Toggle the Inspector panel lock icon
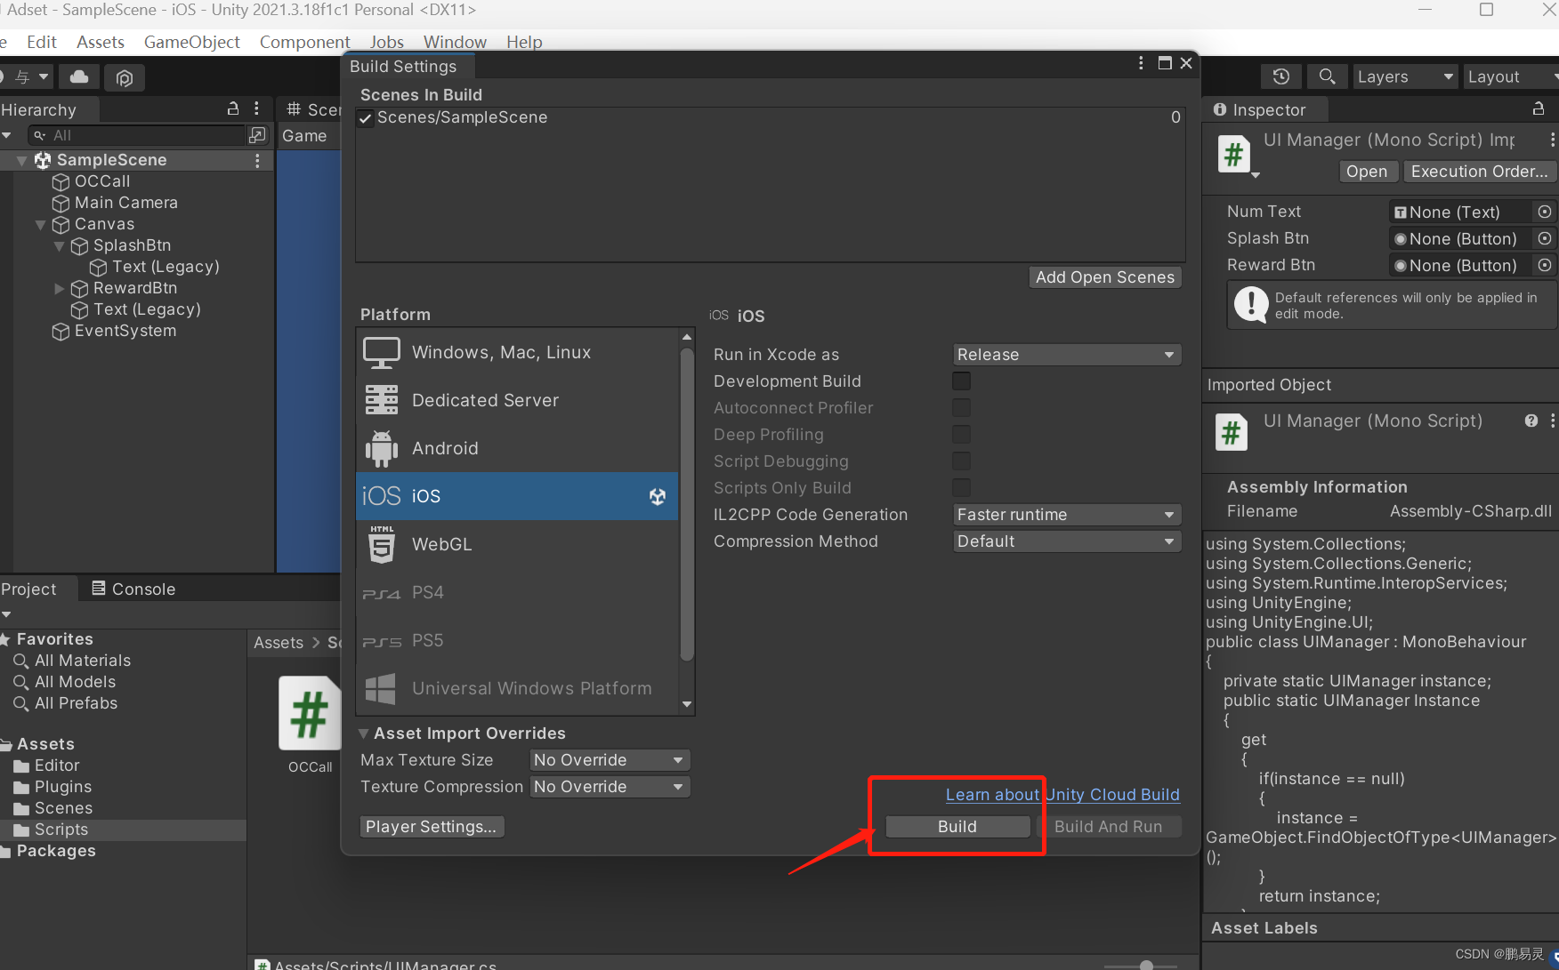 coord(1539,108)
